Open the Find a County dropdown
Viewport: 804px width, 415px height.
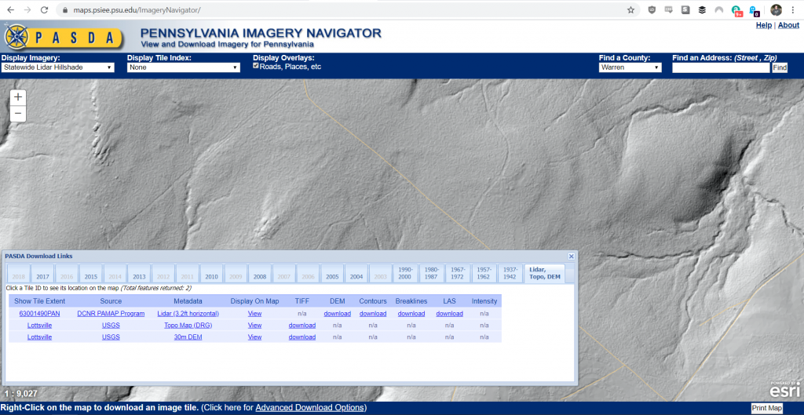(630, 67)
